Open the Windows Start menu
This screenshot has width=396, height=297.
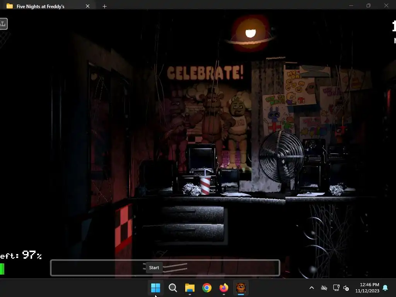(155, 288)
